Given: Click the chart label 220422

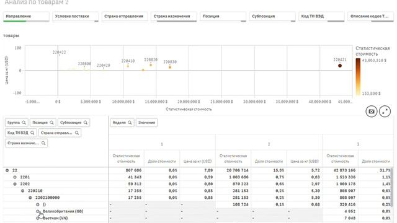Looking at the screenshot, I should point(60,52).
